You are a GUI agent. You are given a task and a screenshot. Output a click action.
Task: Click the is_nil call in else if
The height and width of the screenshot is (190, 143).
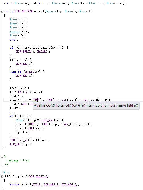pos(29,72)
